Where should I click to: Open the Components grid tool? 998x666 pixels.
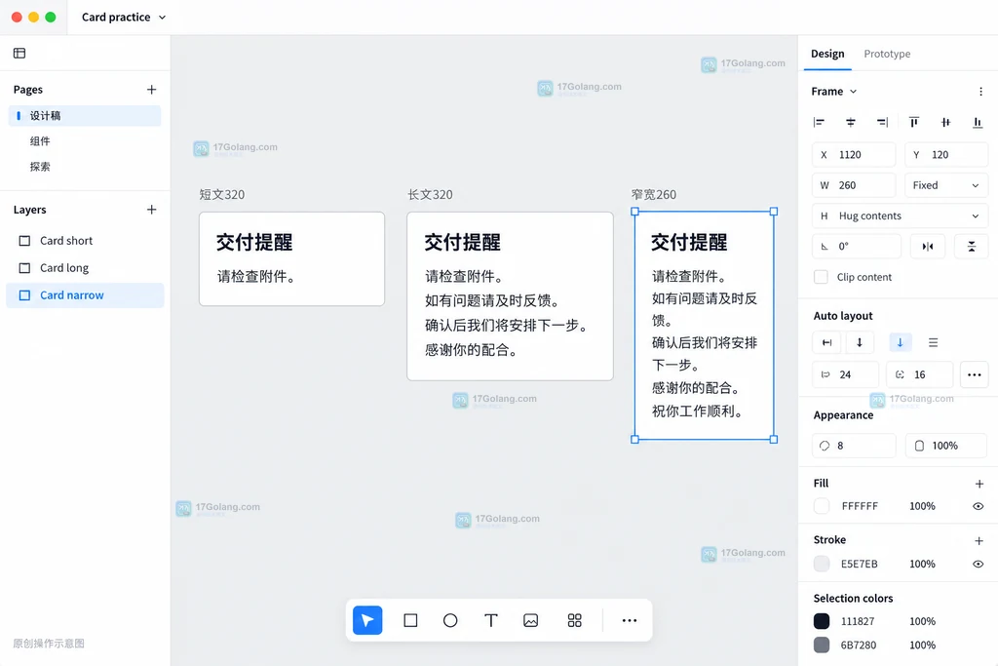[575, 620]
